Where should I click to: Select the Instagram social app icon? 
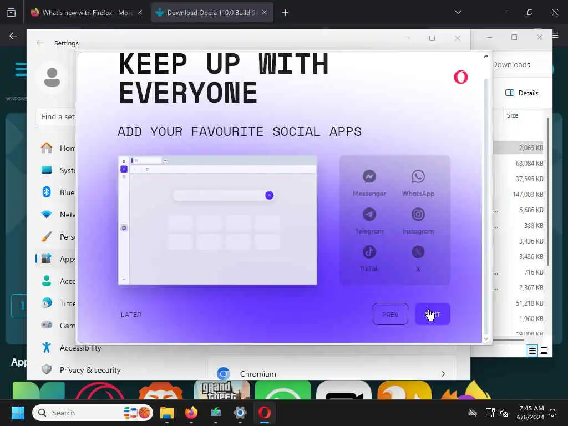pyautogui.click(x=418, y=214)
